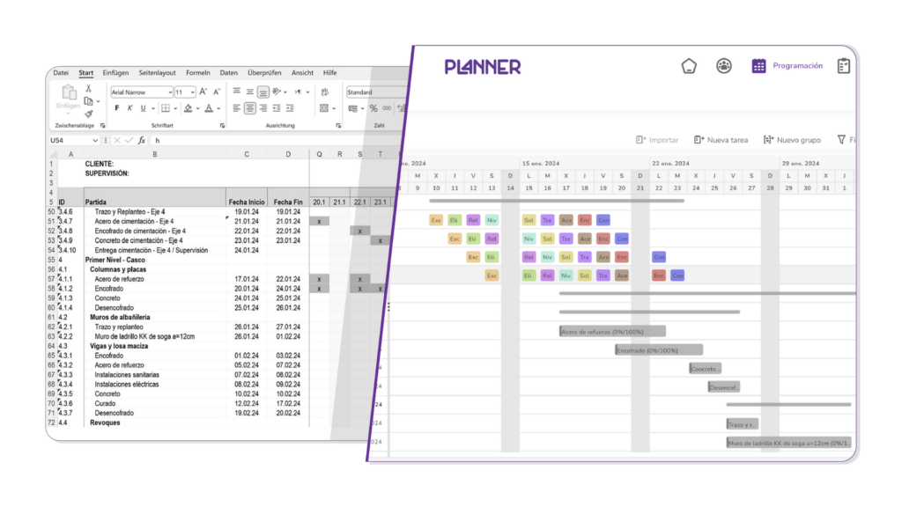902x507 pixels.
Task: Click the percent style icon
Action: coord(373,108)
